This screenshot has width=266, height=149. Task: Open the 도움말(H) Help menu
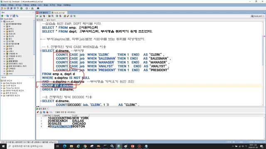tap(67, 5)
